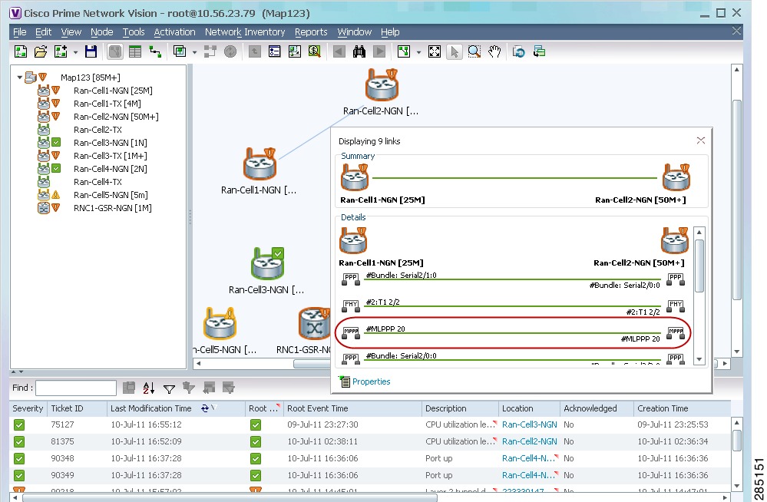Viewport: 767px width, 502px height.
Task: Click the funnel filter icon in the ticket toolbar
Action: tap(169, 388)
